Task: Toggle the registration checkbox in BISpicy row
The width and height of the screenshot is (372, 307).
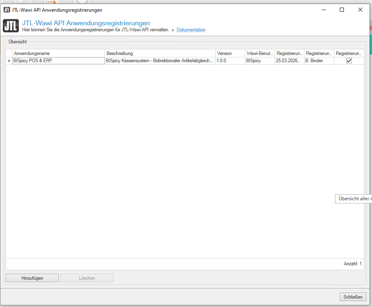Action: pyautogui.click(x=349, y=61)
